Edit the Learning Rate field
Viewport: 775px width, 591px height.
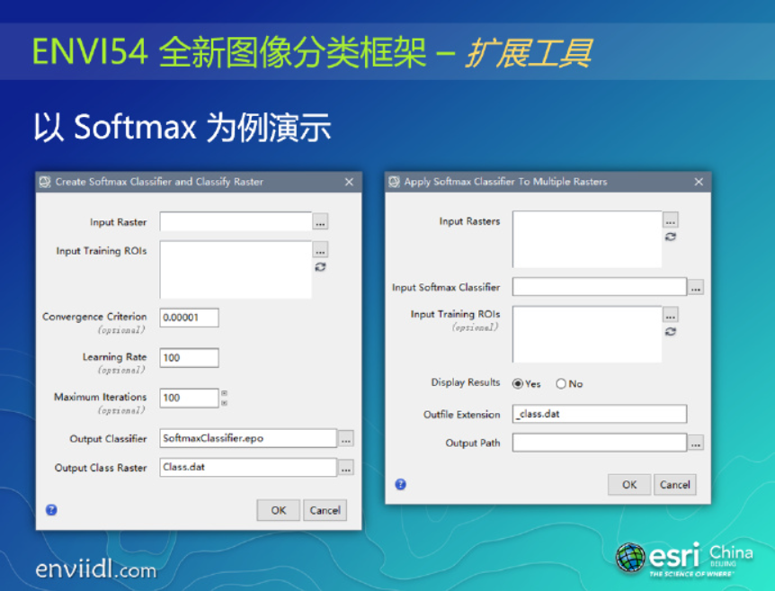[x=190, y=357]
